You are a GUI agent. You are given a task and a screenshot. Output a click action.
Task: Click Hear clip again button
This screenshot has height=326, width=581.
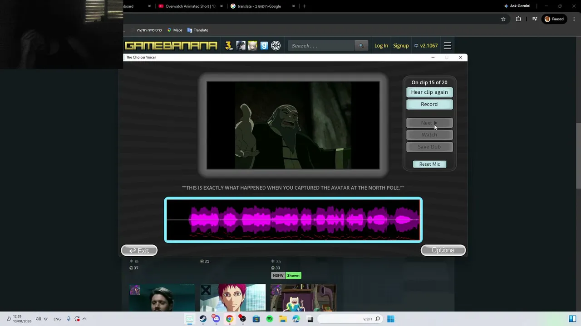click(429, 92)
